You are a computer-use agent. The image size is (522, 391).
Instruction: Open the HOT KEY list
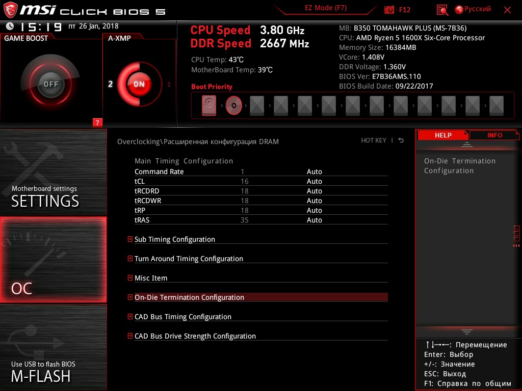tap(374, 141)
